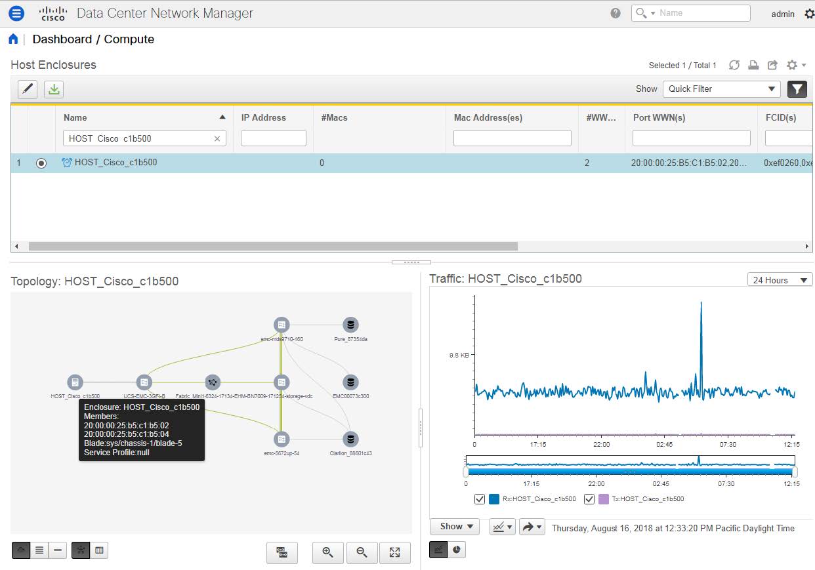This screenshot has width=815, height=570.
Task: Open the 24 Hours time range dropdown
Action: click(x=779, y=279)
